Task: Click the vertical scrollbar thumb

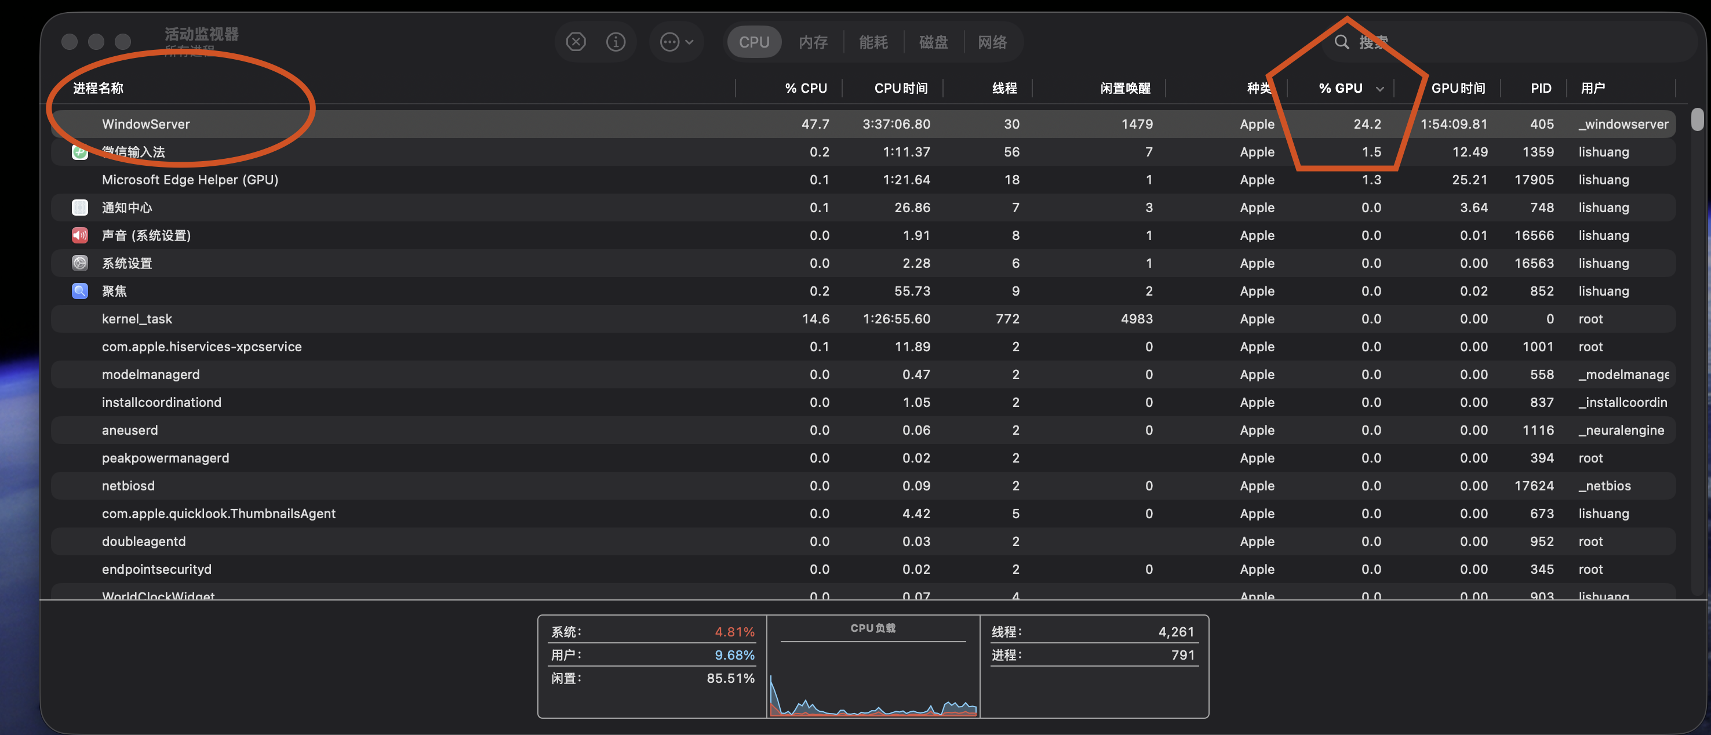Action: coord(1697,119)
